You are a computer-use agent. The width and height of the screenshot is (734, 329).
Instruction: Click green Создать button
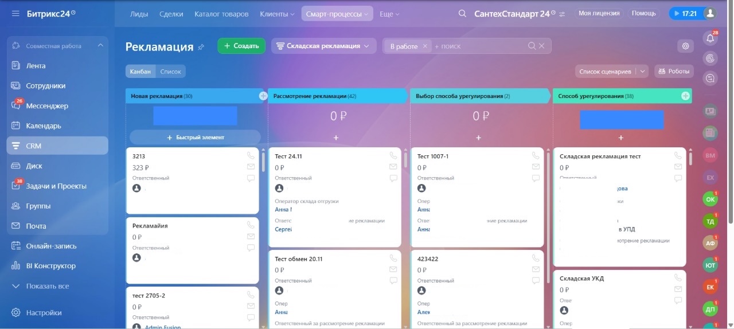tap(241, 46)
